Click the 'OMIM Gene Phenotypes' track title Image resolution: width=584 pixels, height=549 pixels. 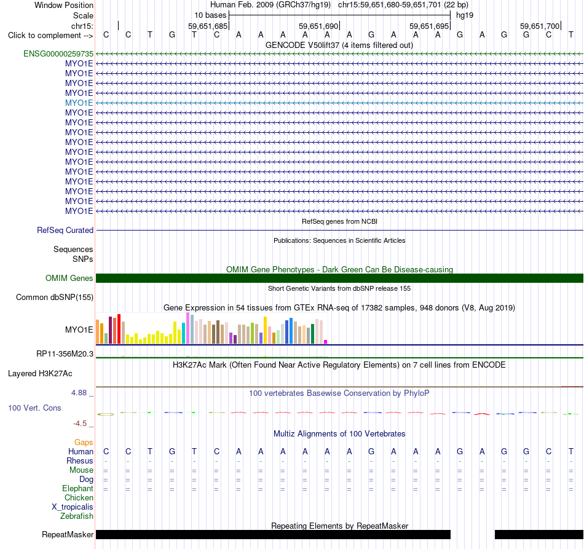tap(339, 269)
